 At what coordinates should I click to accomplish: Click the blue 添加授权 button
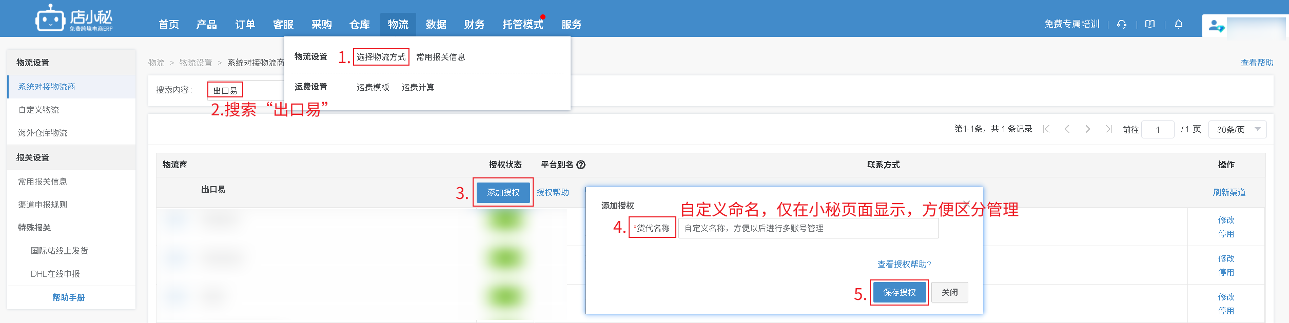(x=503, y=192)
